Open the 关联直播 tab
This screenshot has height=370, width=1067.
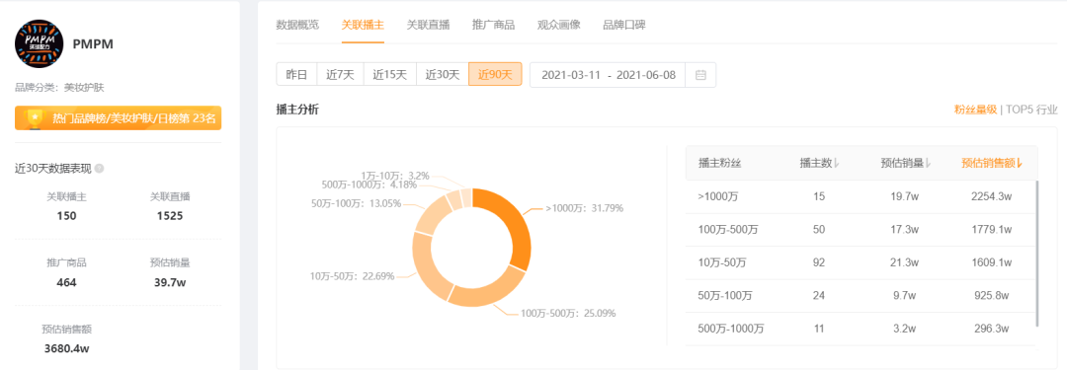coord(428,26)
